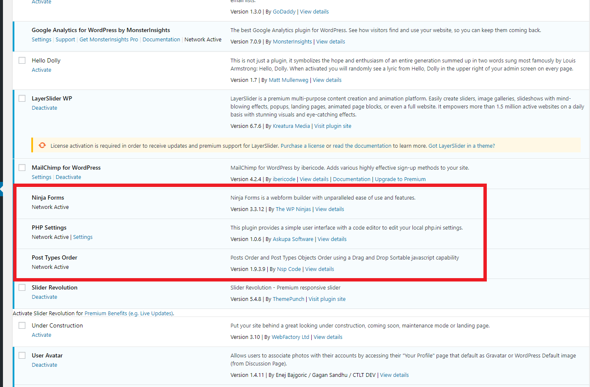Image resolution: width=590 pixels, height=387 pixels.
Task: Activate the Hello Dolly plugin
Action: tap(41, 70)
